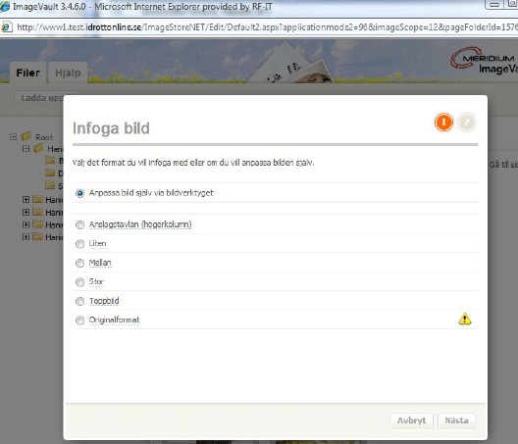518x444 pixels.
Task: Click the Root folder icon
Action: click(26, 136)
